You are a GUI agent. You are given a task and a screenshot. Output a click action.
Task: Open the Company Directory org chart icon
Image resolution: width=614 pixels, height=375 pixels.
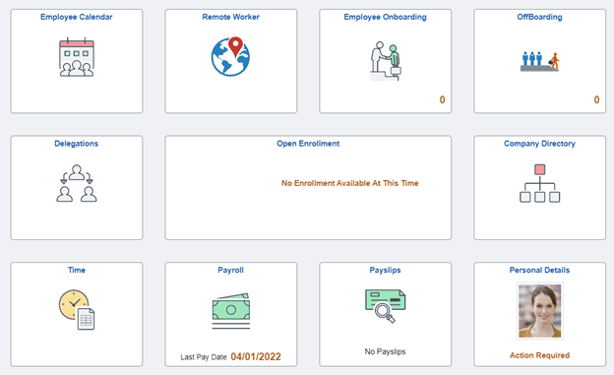539,183
